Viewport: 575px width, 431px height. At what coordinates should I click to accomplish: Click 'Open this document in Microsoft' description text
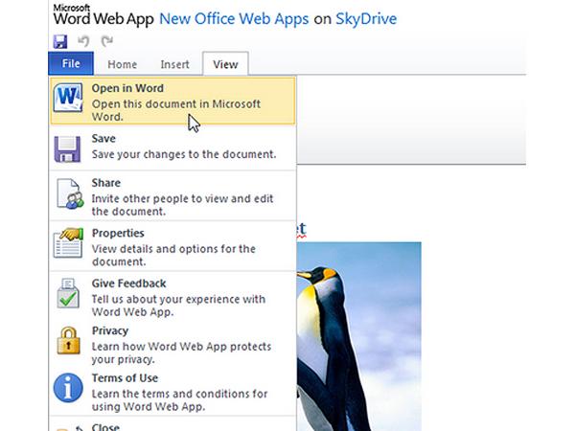pyautogui.click(x=176, y=104)
